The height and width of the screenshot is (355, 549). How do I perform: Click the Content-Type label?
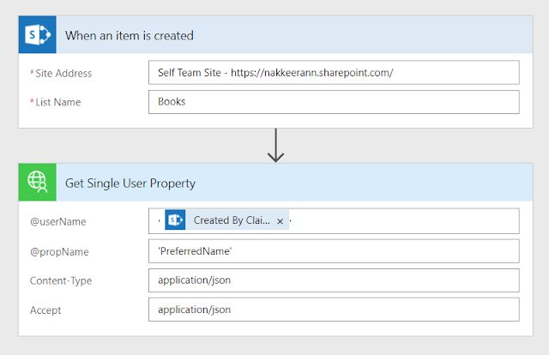pos(61,280)
